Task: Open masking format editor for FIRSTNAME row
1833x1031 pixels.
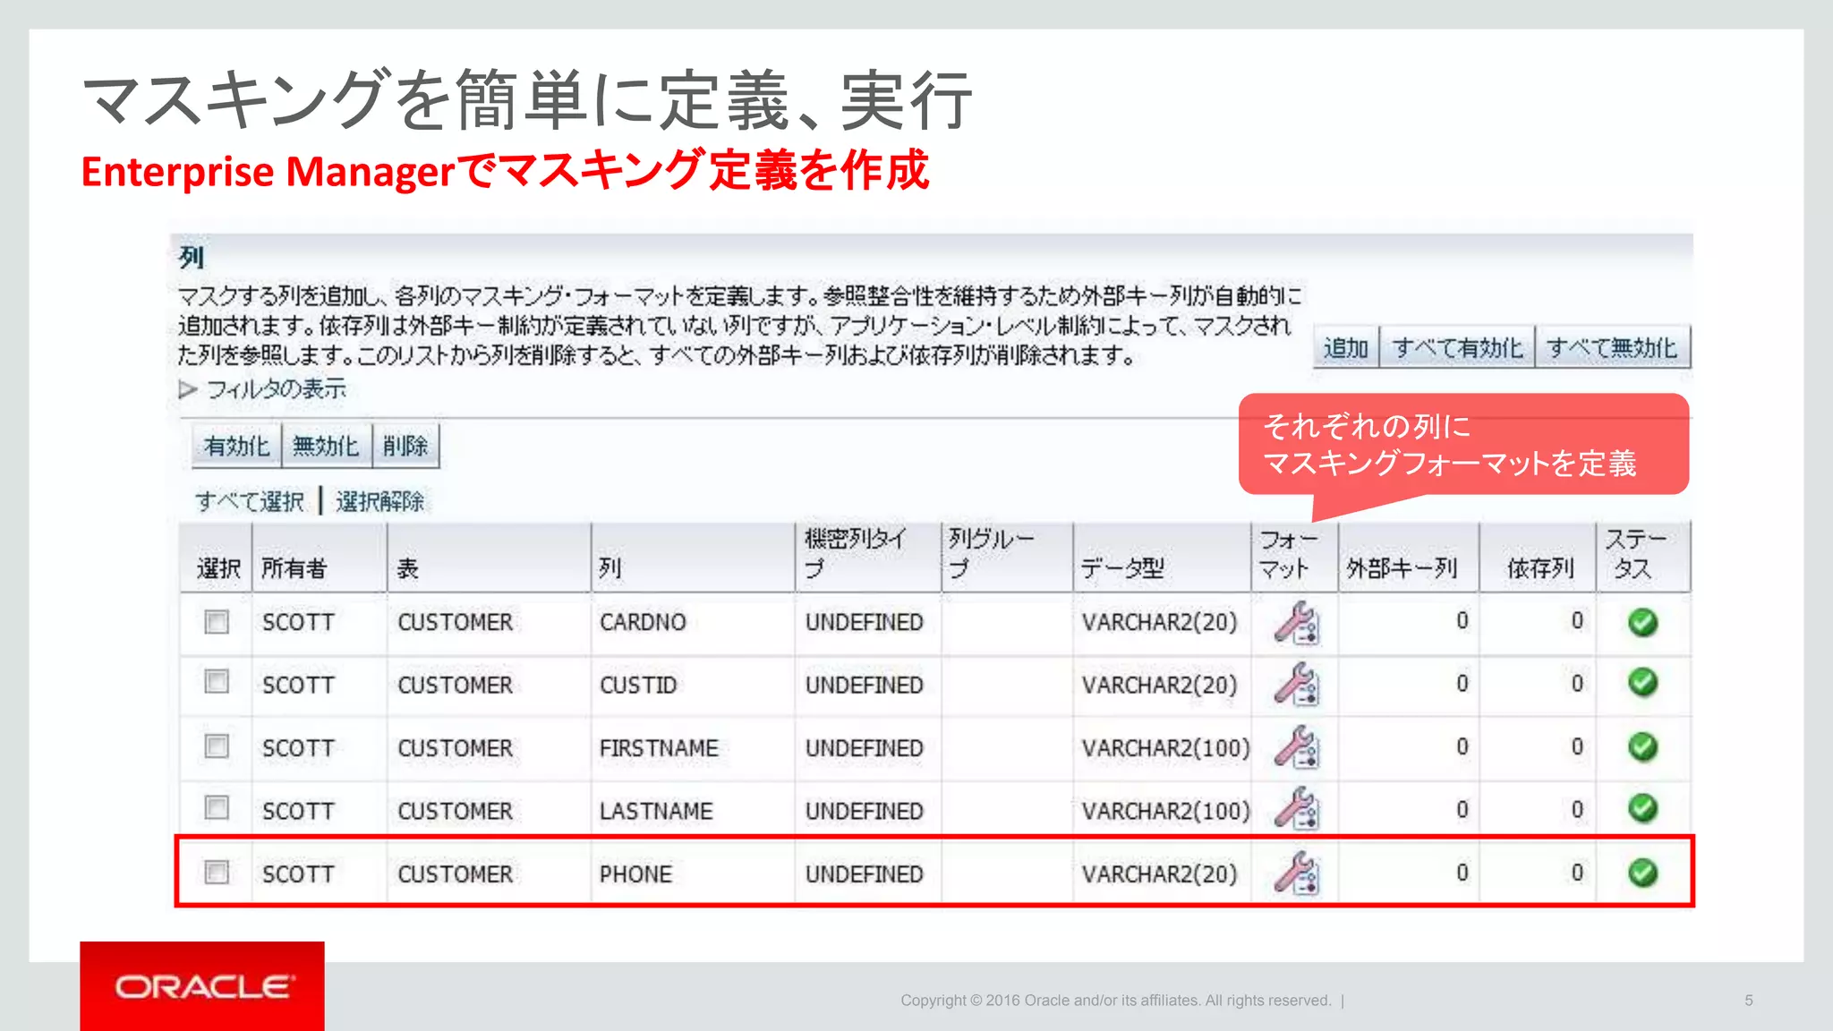Action: pyautogui.click(x=1296, y=747)
